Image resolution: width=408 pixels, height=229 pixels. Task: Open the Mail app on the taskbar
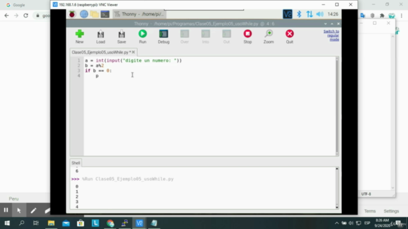(66, 223)
